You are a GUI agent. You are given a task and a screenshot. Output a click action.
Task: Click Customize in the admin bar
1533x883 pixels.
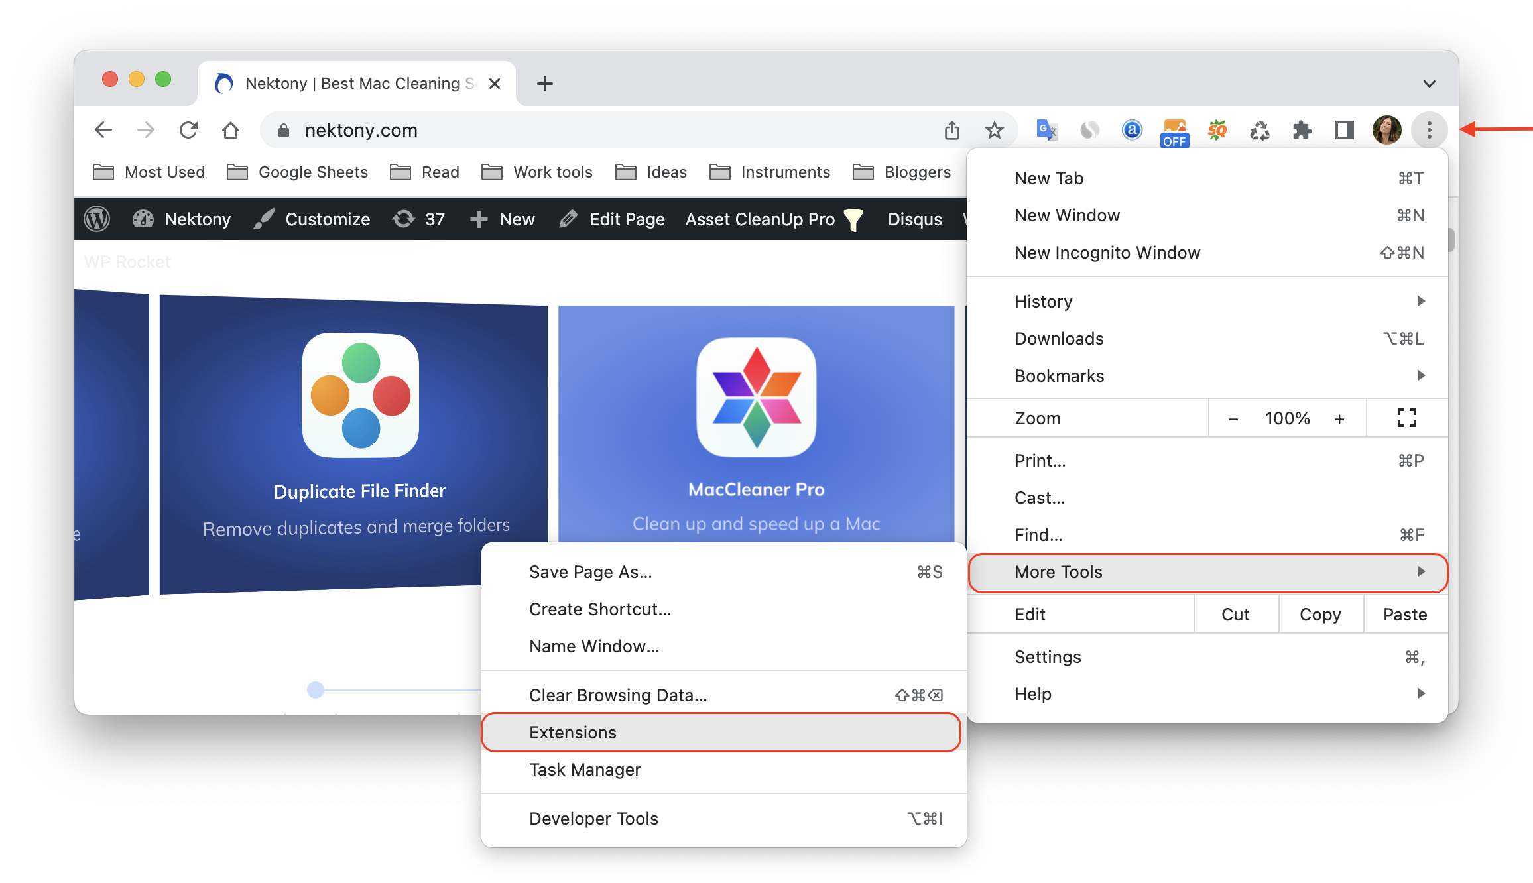(x=312, y=219)
